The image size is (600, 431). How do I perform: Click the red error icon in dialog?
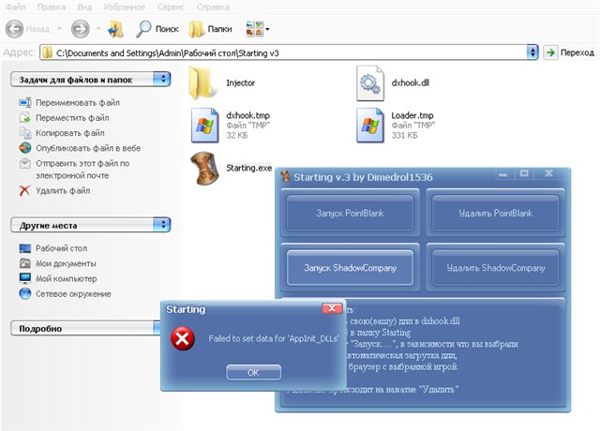(183, 338)
